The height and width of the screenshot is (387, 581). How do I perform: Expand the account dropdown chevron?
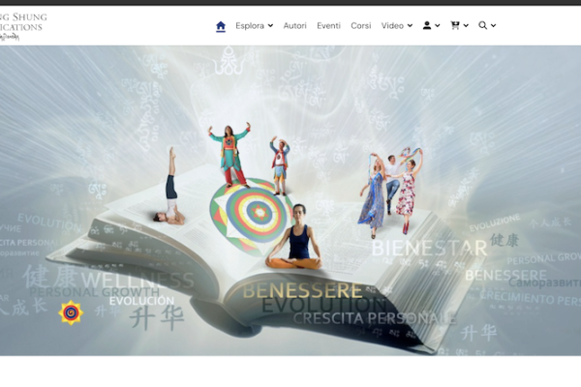[438, 25]
